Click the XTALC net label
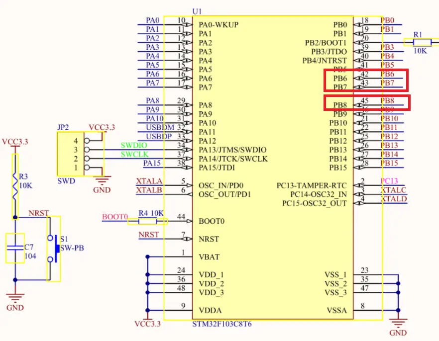 tap(393, 190)
